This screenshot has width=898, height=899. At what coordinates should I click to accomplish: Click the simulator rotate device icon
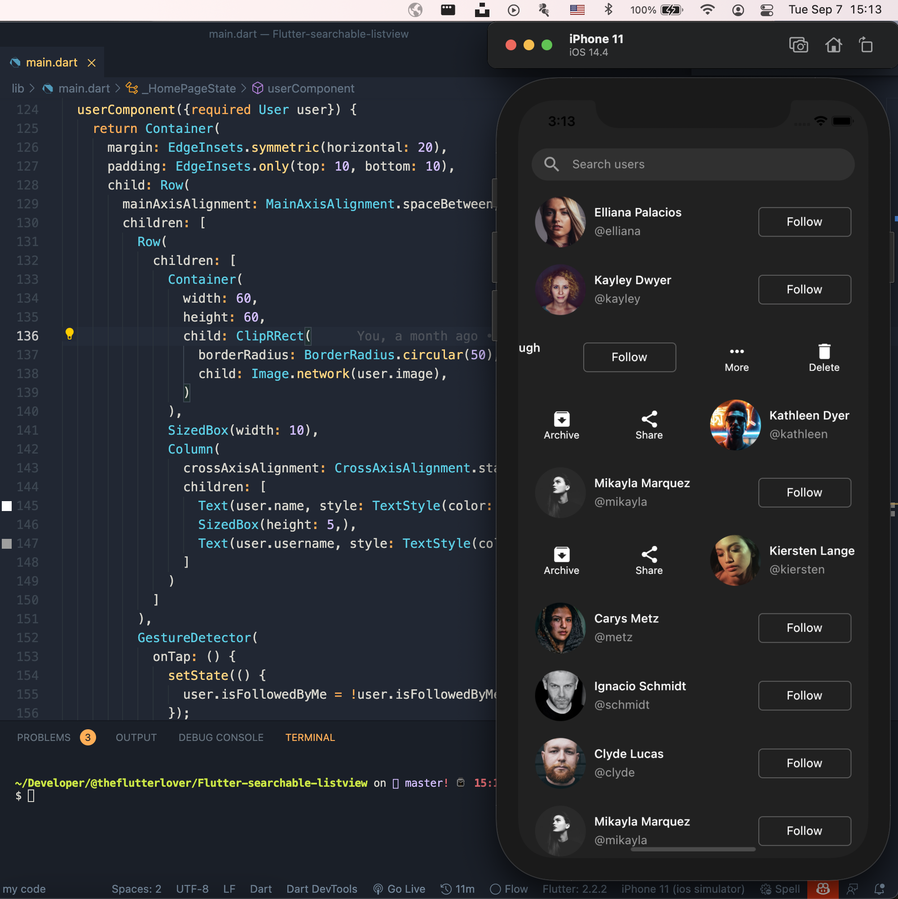pos(865,45)
